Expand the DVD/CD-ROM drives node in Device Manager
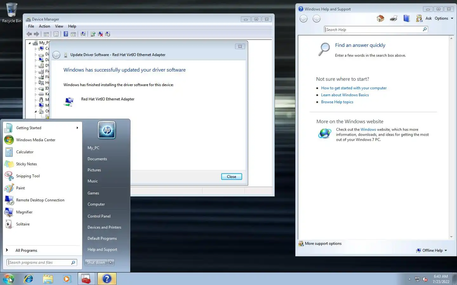Image resolution: width=457 pixels, height=285 pixels. tap(36, 66)
